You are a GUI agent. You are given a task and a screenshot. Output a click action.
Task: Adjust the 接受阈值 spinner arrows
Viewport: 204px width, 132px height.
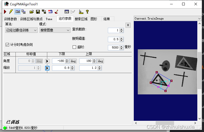point(121,39)
